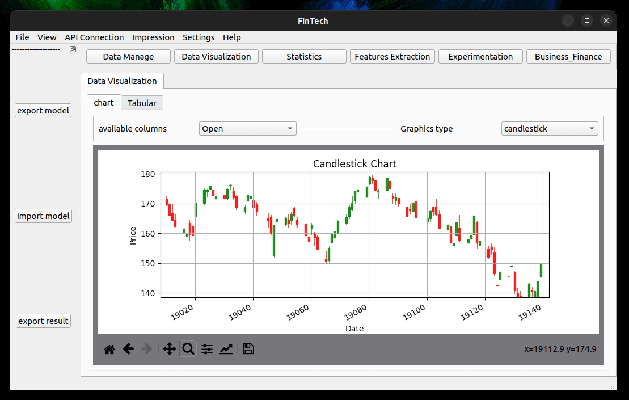Expand the candlestick Graphics type dropdown
The height and width of the screenshot is (400, 629).
point(550,129)
